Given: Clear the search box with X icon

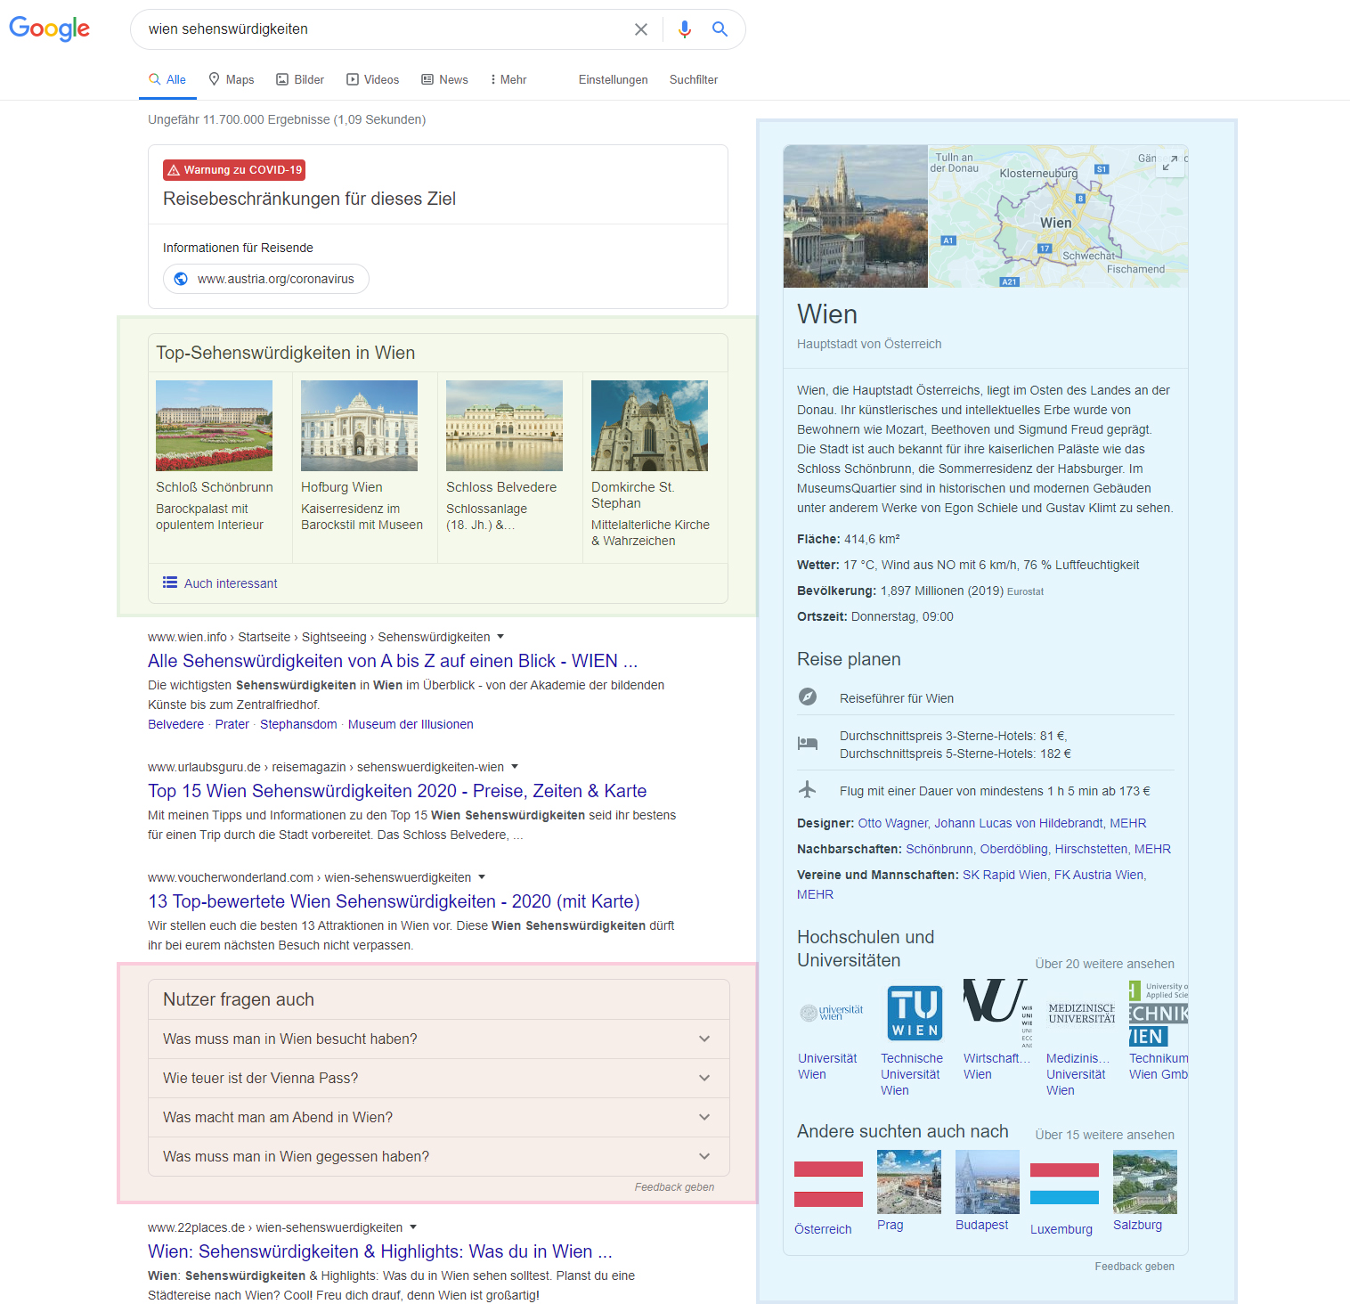Looking at the screenshot, I should click(x=641, y=29).
